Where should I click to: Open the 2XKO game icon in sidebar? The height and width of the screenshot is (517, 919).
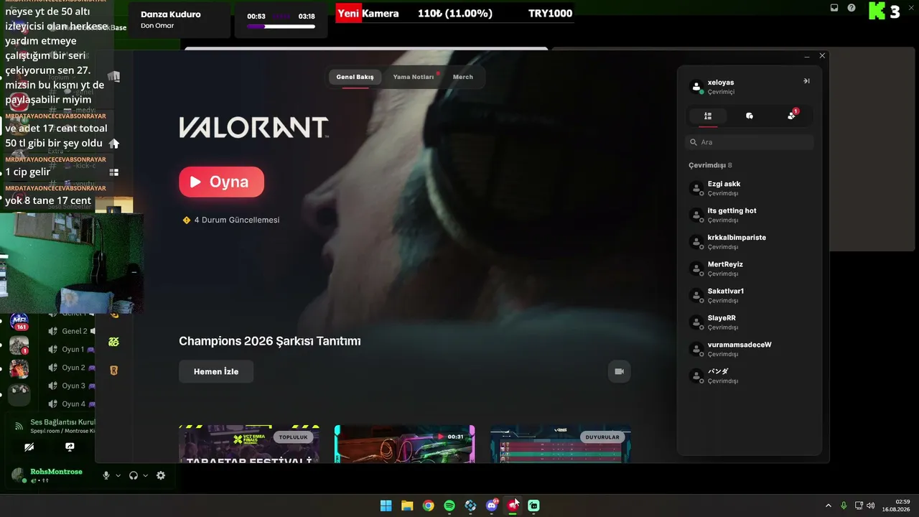point(113,342)
